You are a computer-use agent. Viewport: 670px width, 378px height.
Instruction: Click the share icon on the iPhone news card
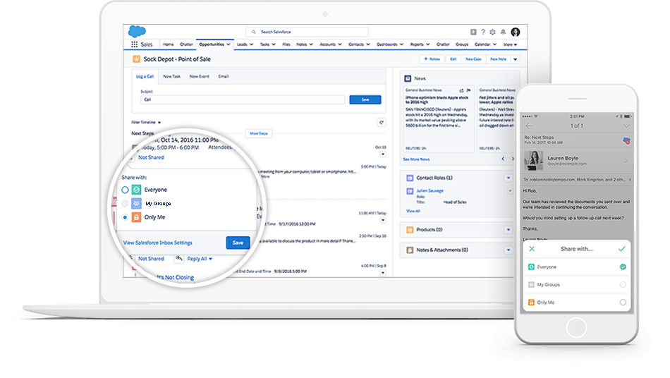point(461,90)
